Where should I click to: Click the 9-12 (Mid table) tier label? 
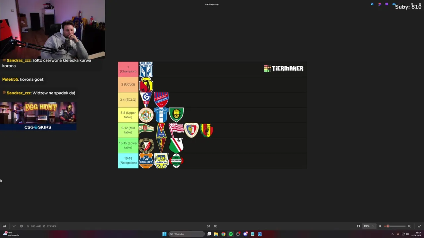pos(128,130)
